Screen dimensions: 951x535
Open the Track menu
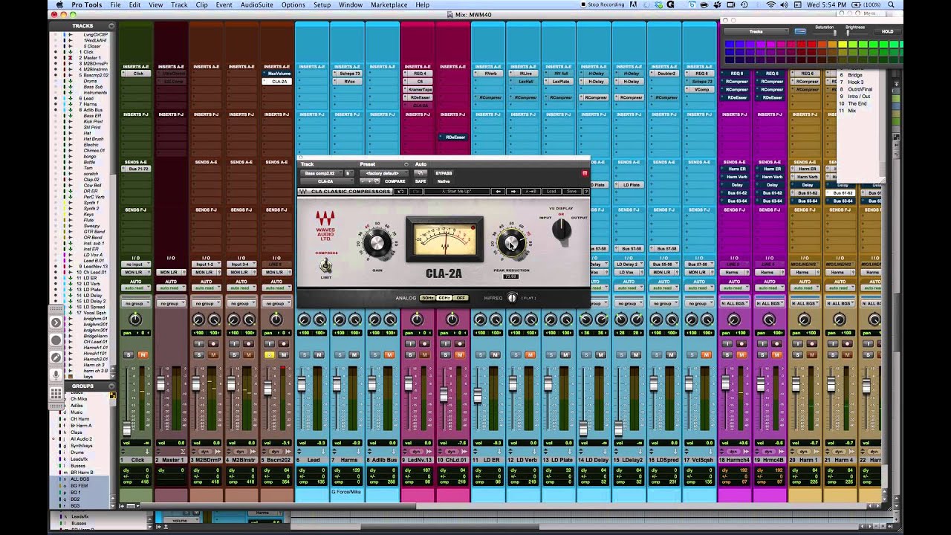point(179,4)
